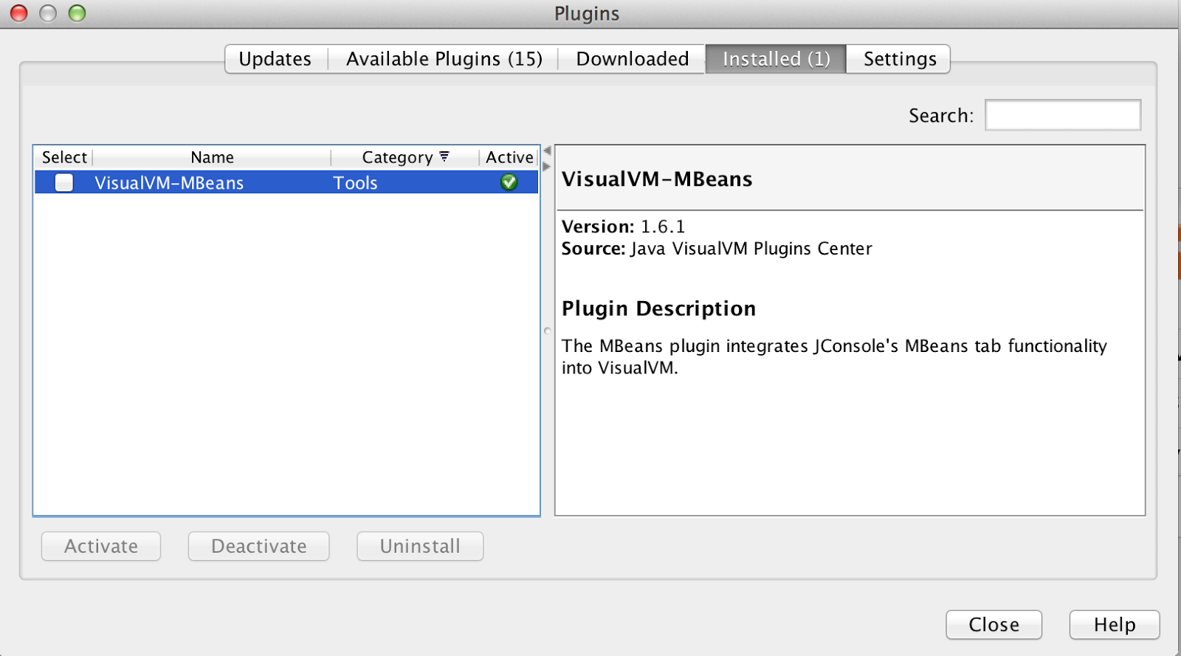This screenshot has height=656, width=1181.
Task: Focus the Search input field
Action: tap(1063, 115)
